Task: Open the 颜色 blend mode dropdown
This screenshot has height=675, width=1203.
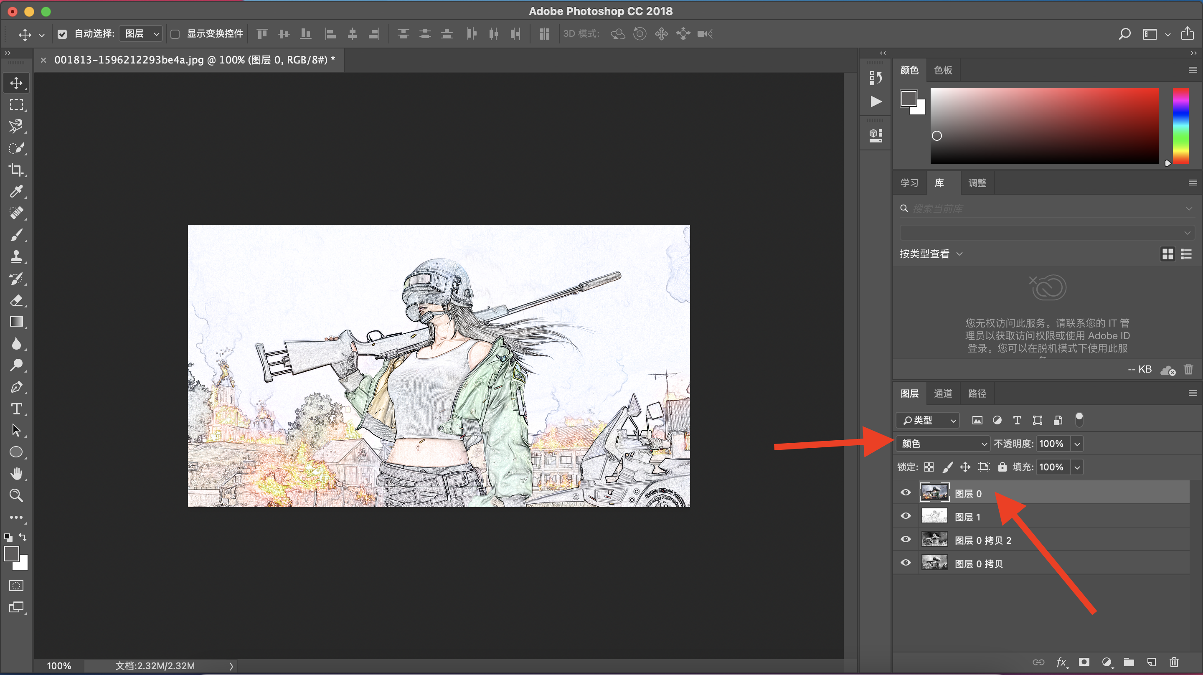Action: tap(943, 443)
